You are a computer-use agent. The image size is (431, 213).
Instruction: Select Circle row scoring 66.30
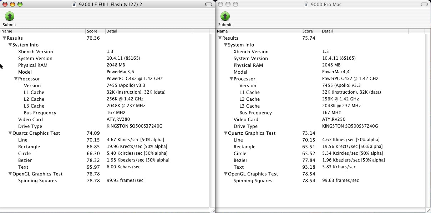coord(105,153)
